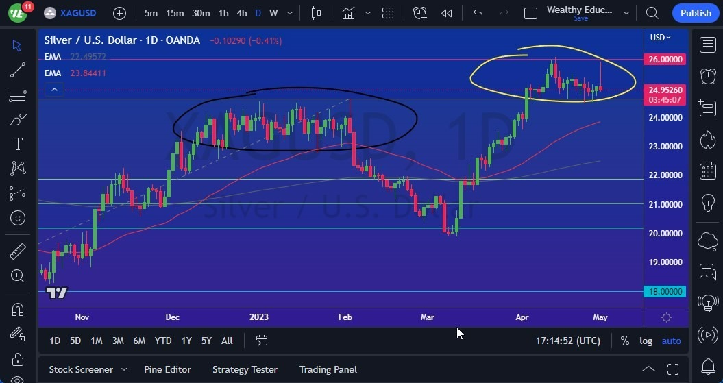
Task: Open the data window panel
Action: click(707, 108)
